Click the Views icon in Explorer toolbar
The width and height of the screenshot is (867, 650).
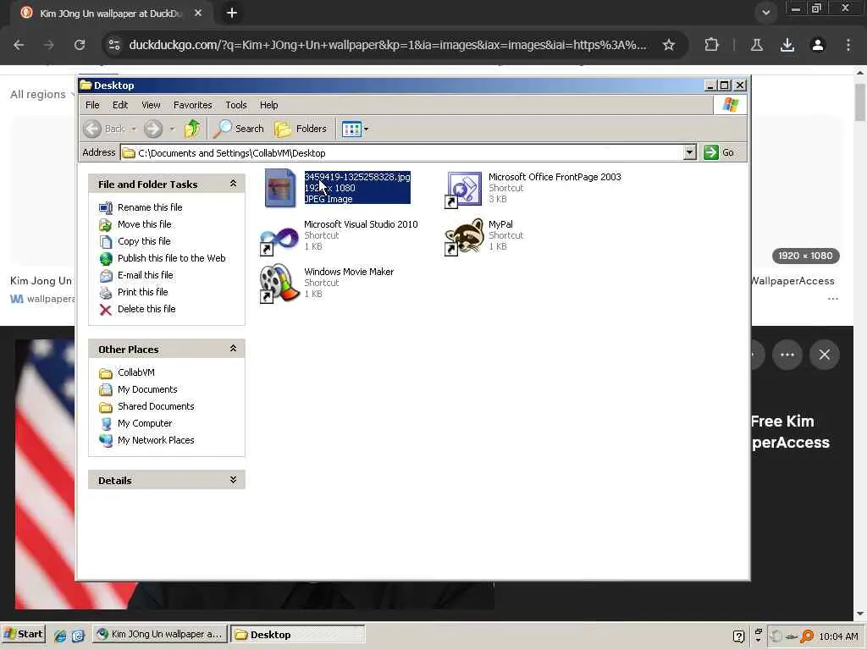click(351, 129)
